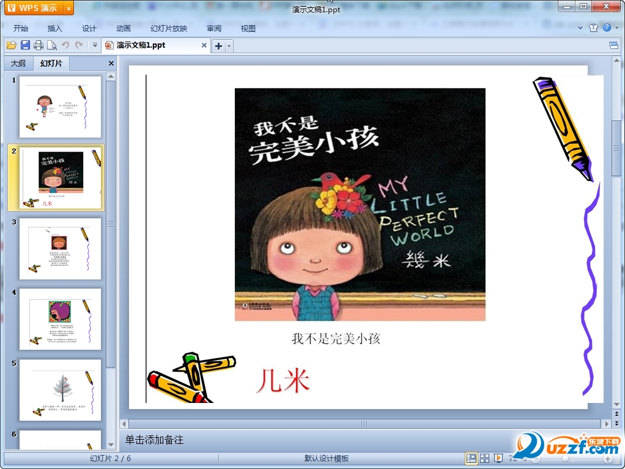Undo the last action

click(65, 45)
